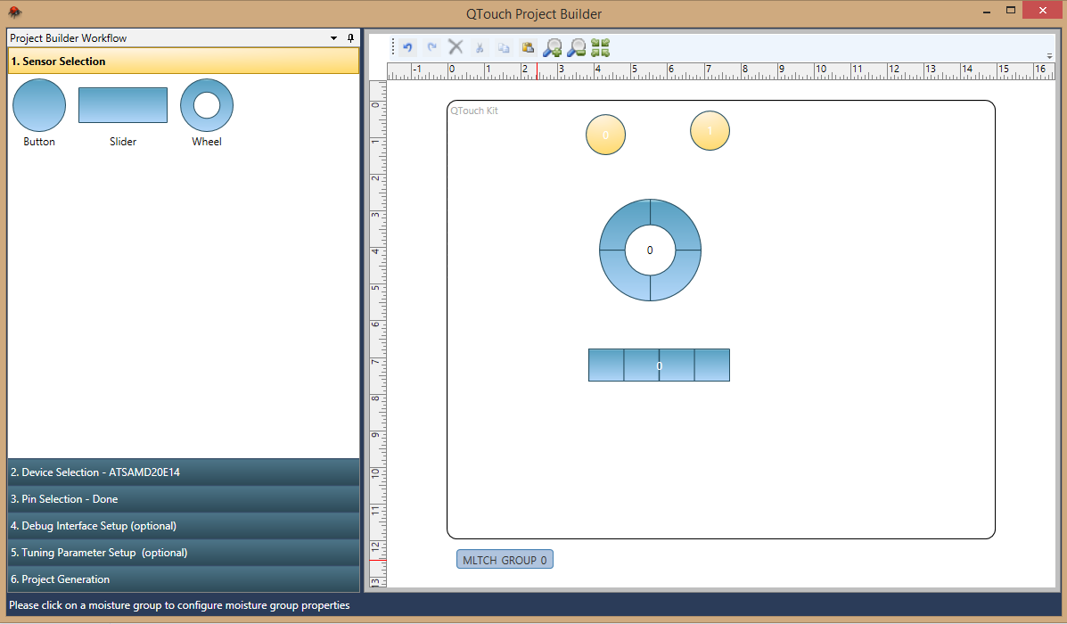Maximize the QTouch Project Builder window
This screenshot has height=624, width=1067.
point(1011,10)
